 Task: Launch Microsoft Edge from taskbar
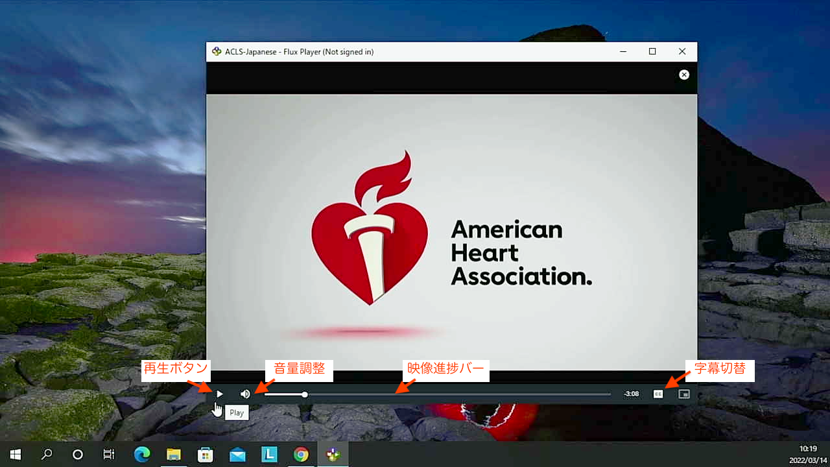tap(141, 454)
